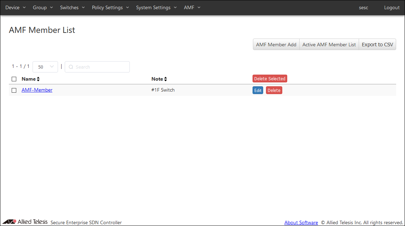
Task: Open the Active AMF Member List
Action: (x=329, y=45)
